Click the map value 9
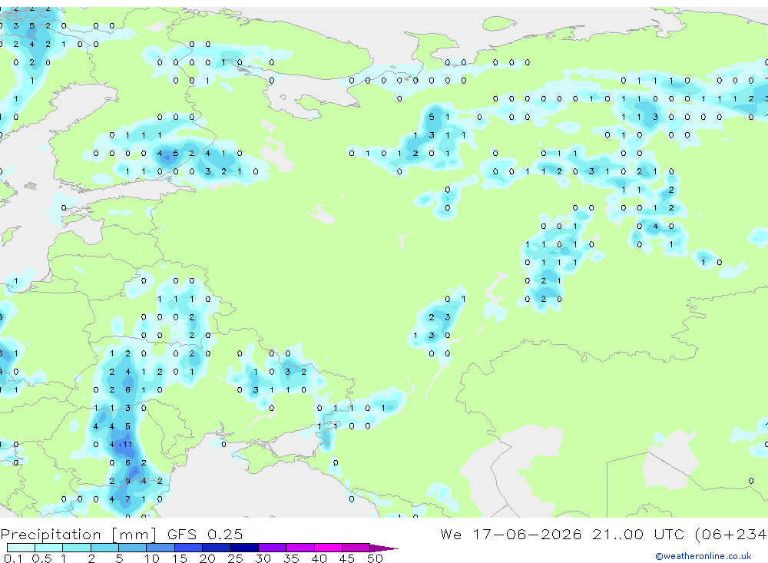 (x=127, y=481)
